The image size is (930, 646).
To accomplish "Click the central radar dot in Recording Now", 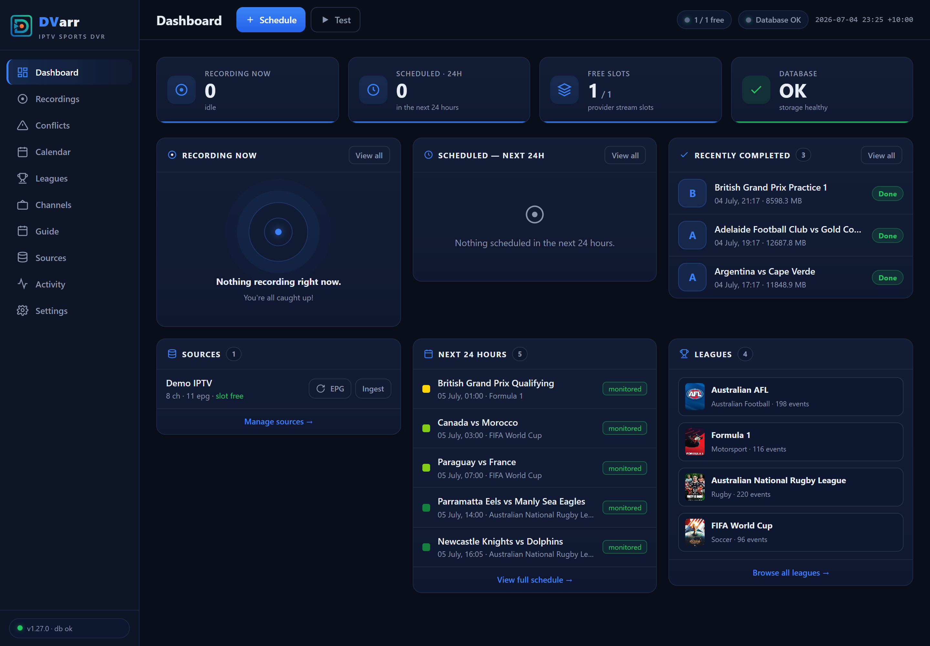I will 278,232.
